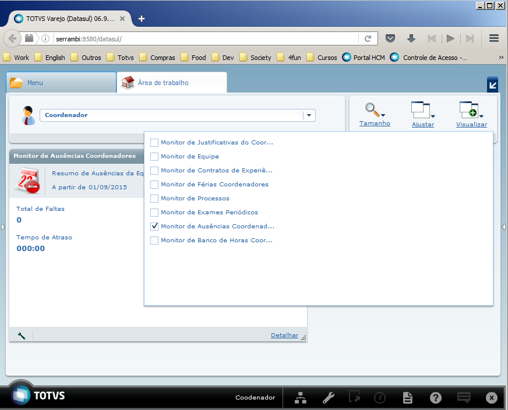The height and width of the screenshot is (410, 508).
Task: Click the resize grip beside Detalhar
Action: [x=304, y=337]
